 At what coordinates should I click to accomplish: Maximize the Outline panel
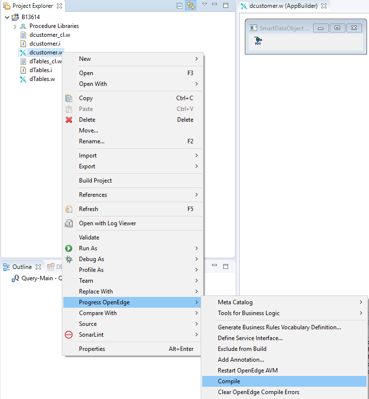[226, 266]
